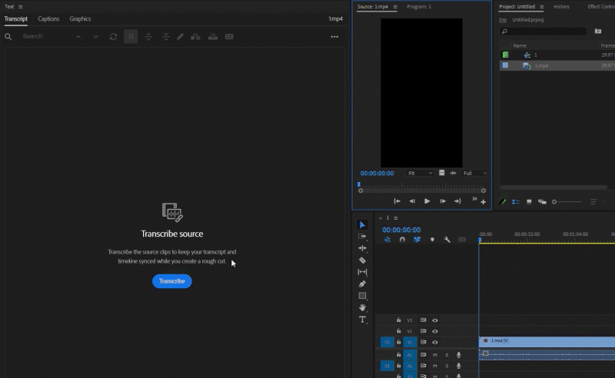This screenshot has width=615, height=378.
Task: Click Add Marker in the timeline
Action: [432, 240]
